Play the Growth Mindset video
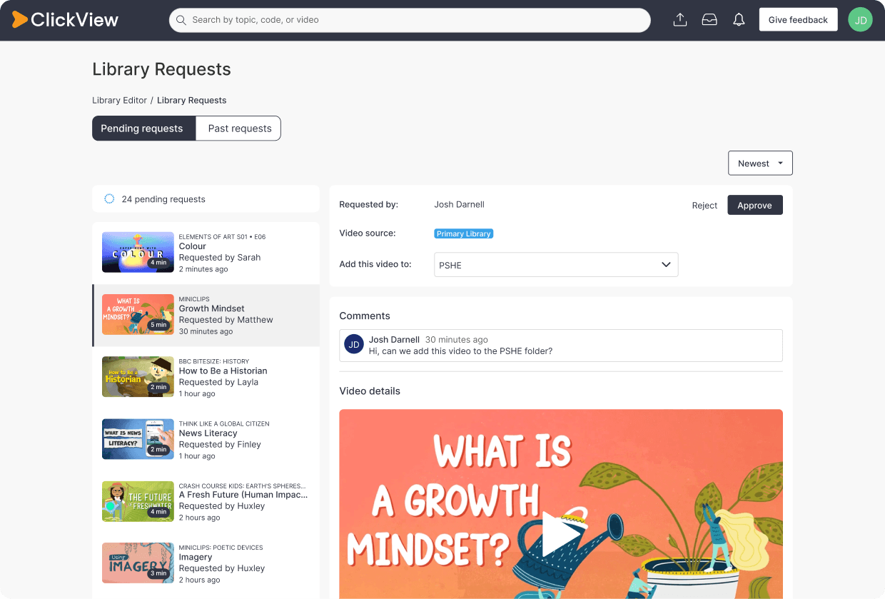The image size is (885, 599). (560, 534)
